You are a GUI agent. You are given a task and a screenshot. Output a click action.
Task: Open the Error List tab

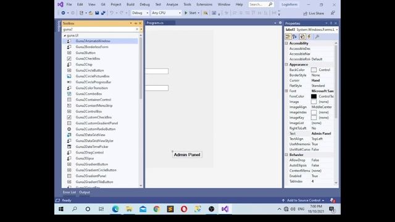69,192
